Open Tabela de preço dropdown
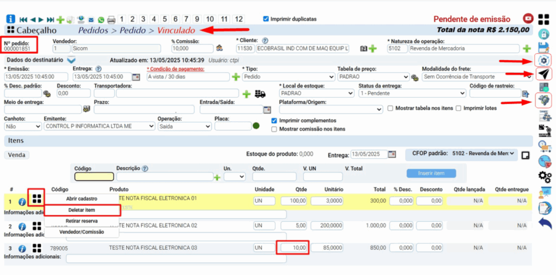Screen dimensions: 556x275 click(x=374, y=77)
